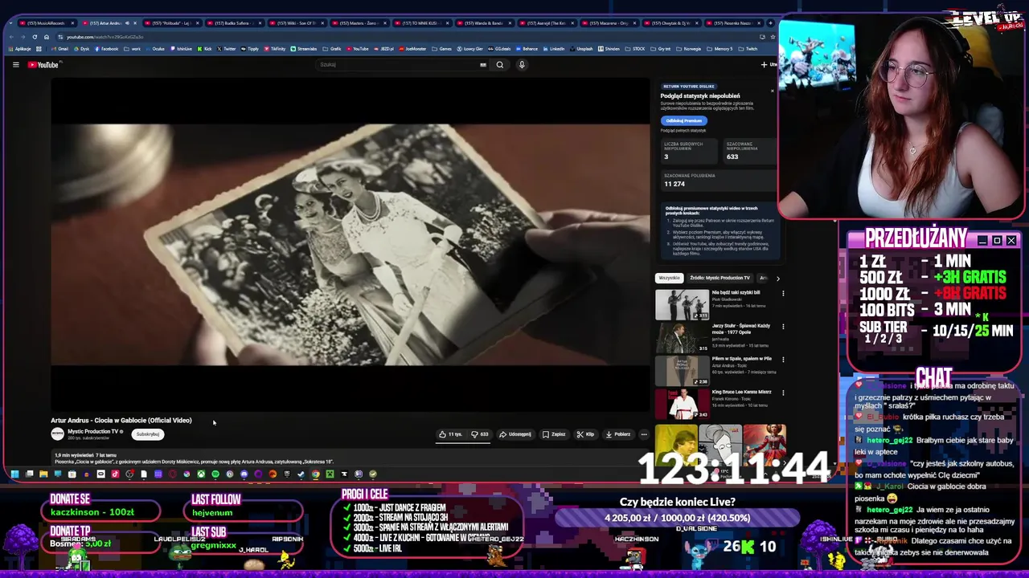Open options for 'Nie bądź taki szybki bill'
1029x578 pixels.
(783, 293)
